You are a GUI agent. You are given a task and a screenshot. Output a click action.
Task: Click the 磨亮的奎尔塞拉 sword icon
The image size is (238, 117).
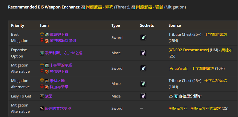[42, 108]
